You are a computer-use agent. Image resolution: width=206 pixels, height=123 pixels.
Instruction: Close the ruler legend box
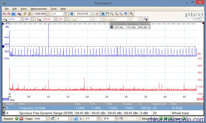coord(149,24)
